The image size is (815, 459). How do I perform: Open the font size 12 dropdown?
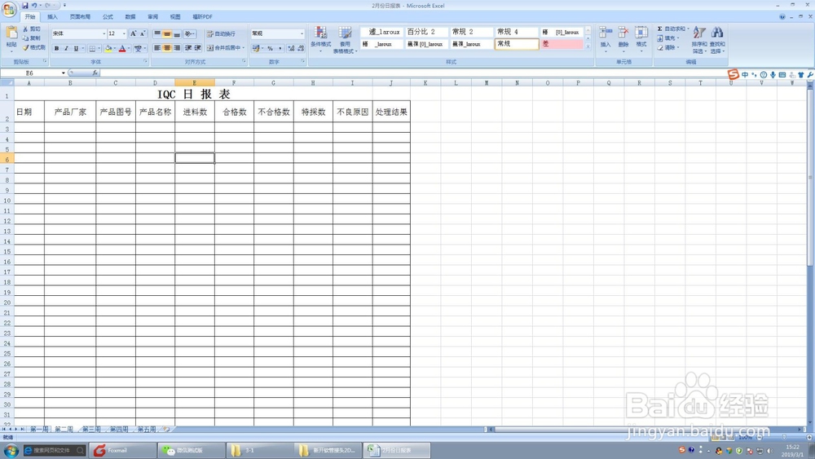point(124,33)
